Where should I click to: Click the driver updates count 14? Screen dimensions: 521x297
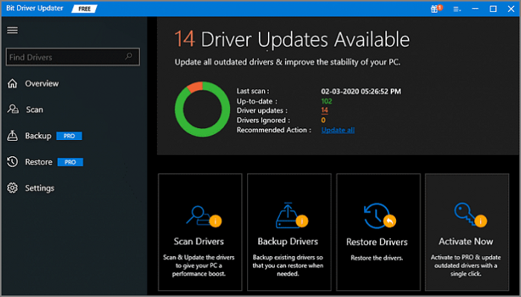[325, 110]
